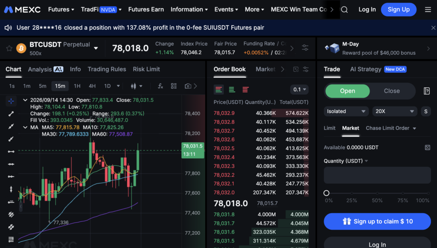Open the chart layout grid icon
This screenshot has width=437, height=248.
click(x=174, y=86)
